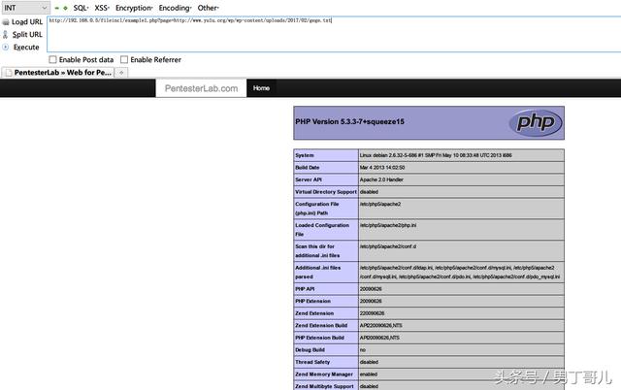Click the green plus icon in HackBar
The height and width of the screenshot is (390, 621).
(x=65, y=8)
